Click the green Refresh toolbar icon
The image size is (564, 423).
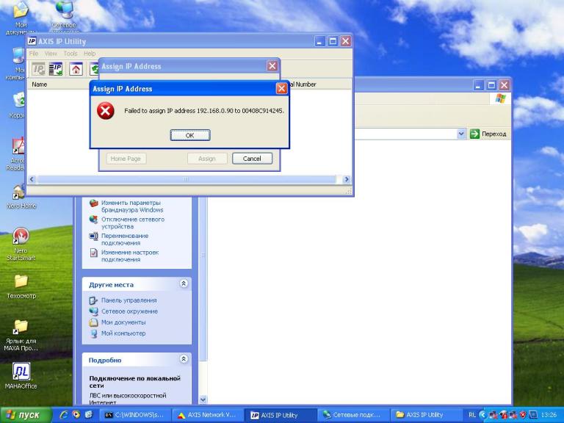point(94,69)
